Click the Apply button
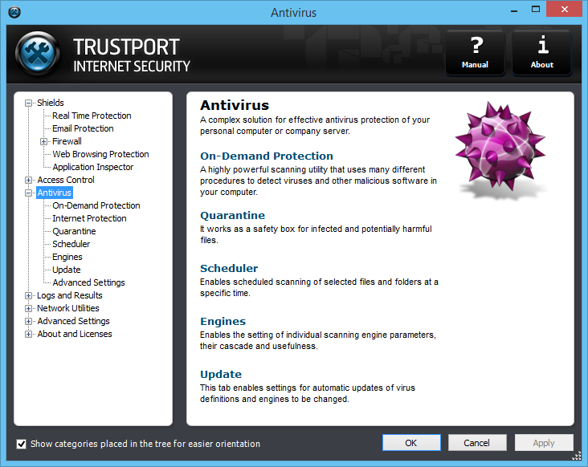The height and width of the screenshot is (467, 588). coord(544,443)
